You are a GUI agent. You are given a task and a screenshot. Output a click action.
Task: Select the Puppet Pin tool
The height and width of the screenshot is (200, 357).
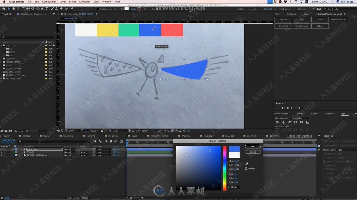click(72, 9)
